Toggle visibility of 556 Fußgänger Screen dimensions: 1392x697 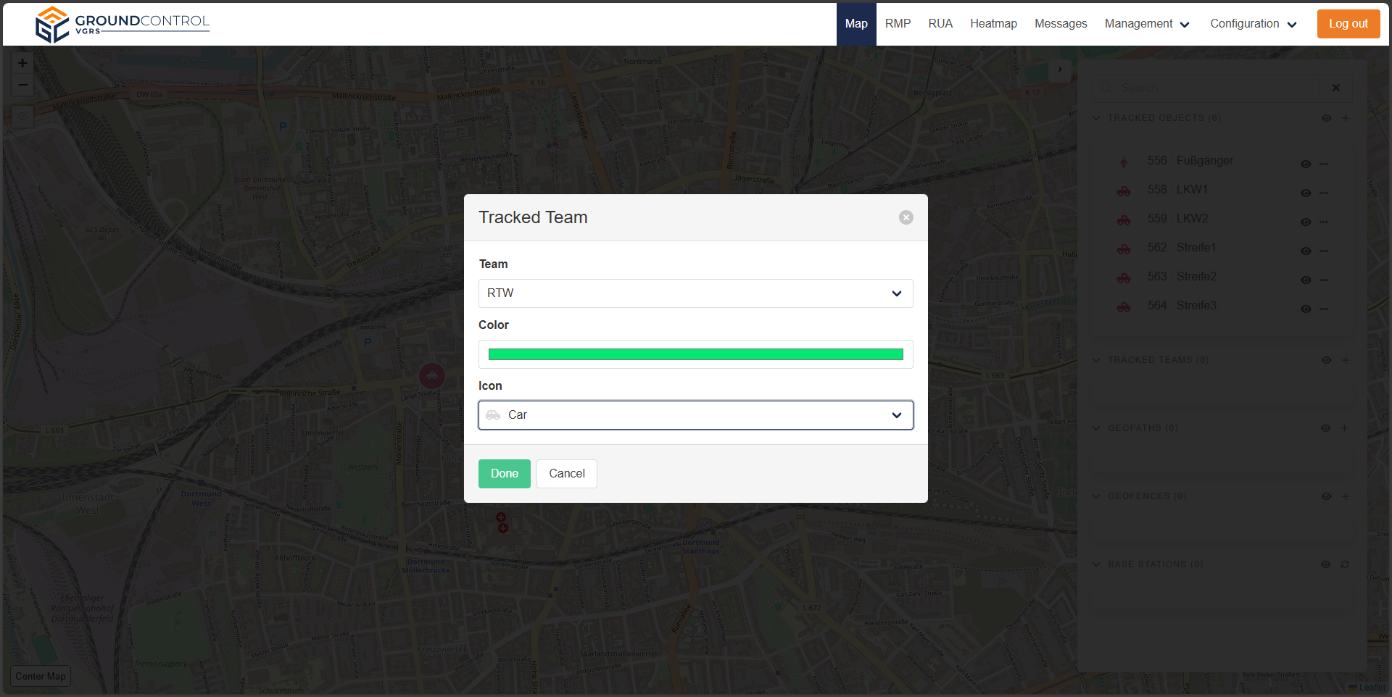[x=1305, y=164]
